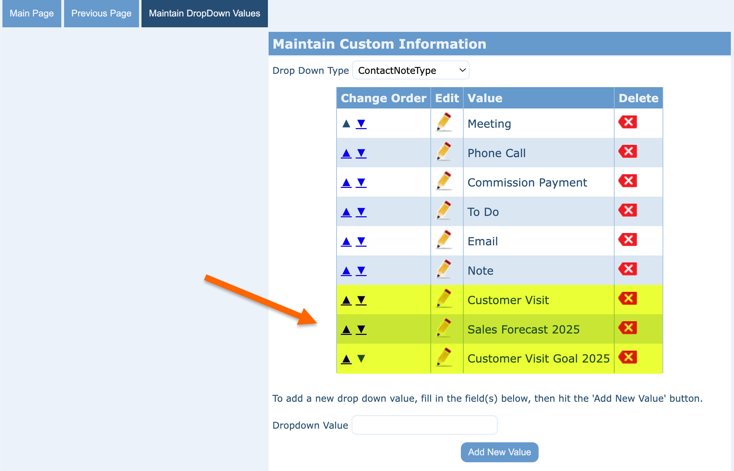Move Meeting down in the list

click(361, 124)
